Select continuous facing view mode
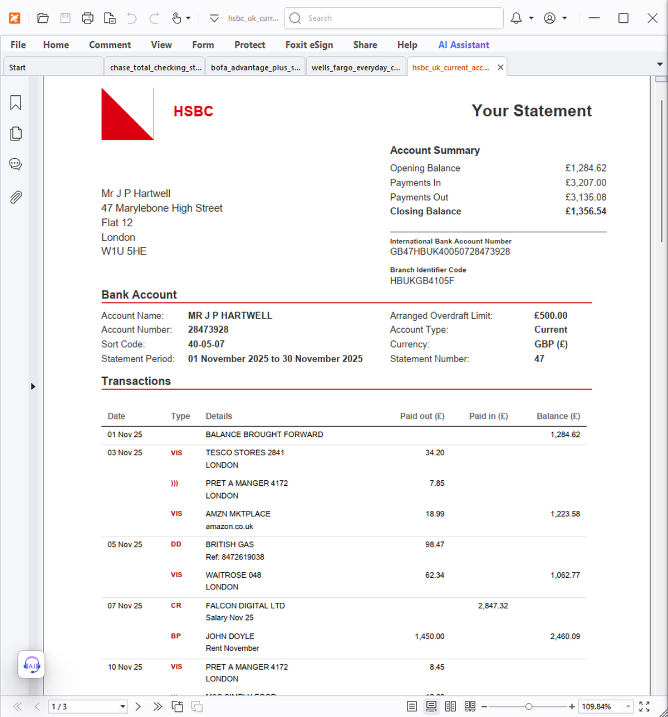 470,706
